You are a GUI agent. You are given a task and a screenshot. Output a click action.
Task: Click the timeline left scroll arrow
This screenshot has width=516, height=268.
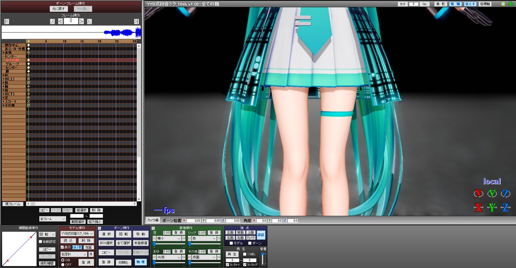(x=28, y=203)
